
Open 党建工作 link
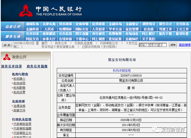click(165, 29)
